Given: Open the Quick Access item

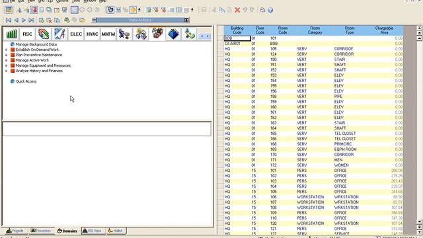Looking at the screenshot, I should tap(26, 81).
